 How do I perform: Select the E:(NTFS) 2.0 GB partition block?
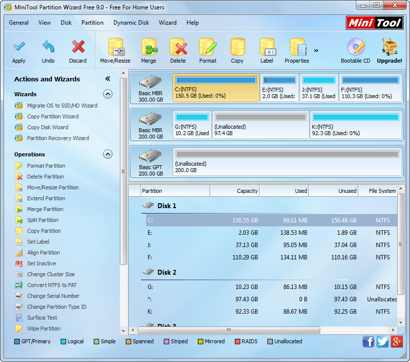[x=280, y=88]
